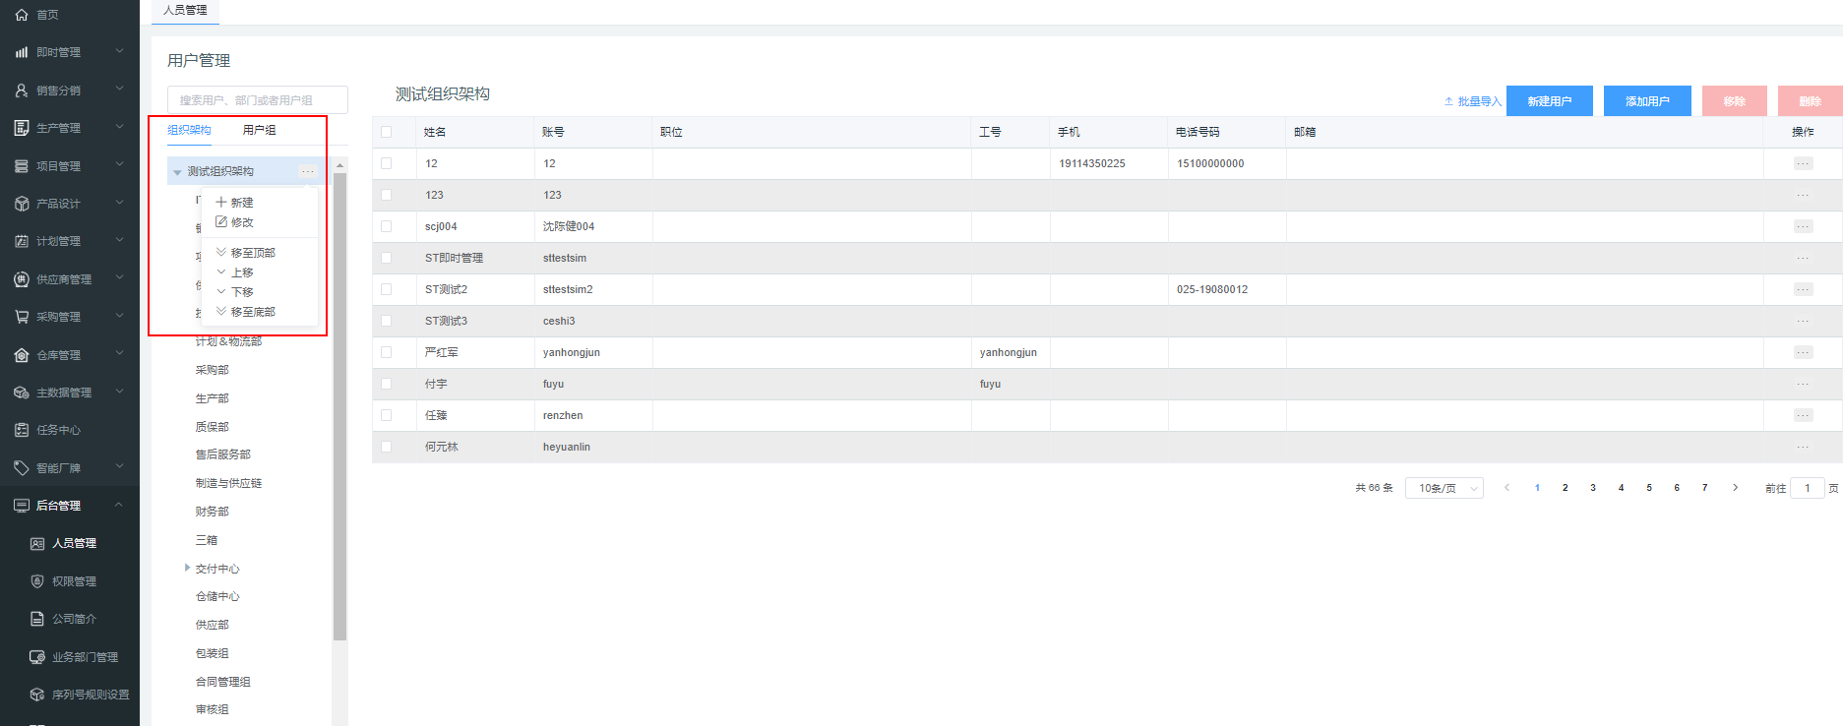Click the 新建用户 button
Viewport: 1843px width, 726px height.
click(x=1549, y=101)
